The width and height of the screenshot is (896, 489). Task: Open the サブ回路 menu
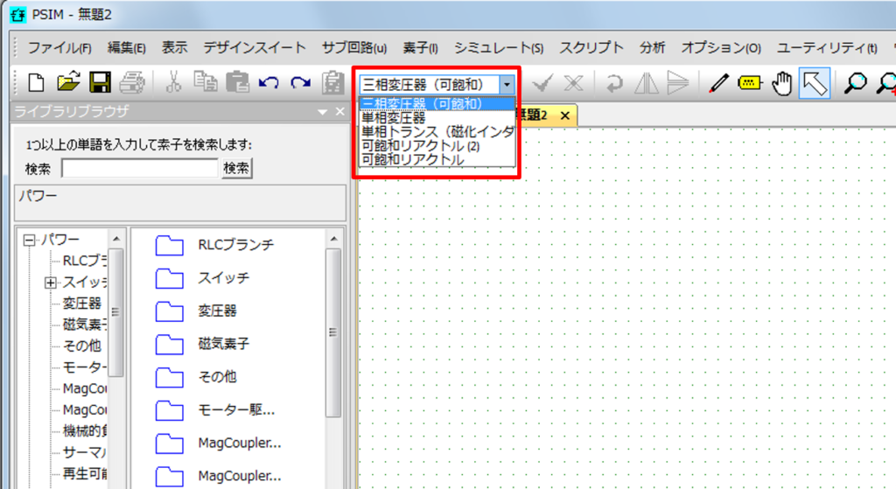(354, 48)
